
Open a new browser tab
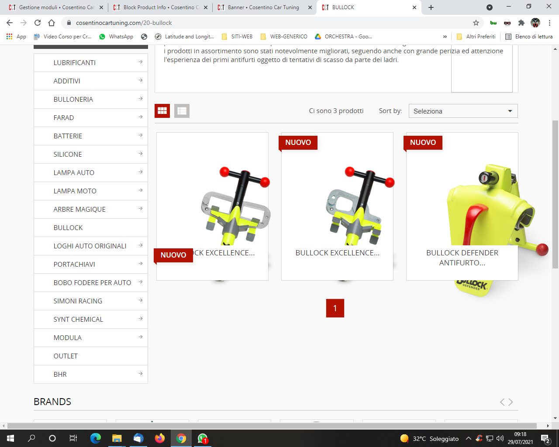431,7
